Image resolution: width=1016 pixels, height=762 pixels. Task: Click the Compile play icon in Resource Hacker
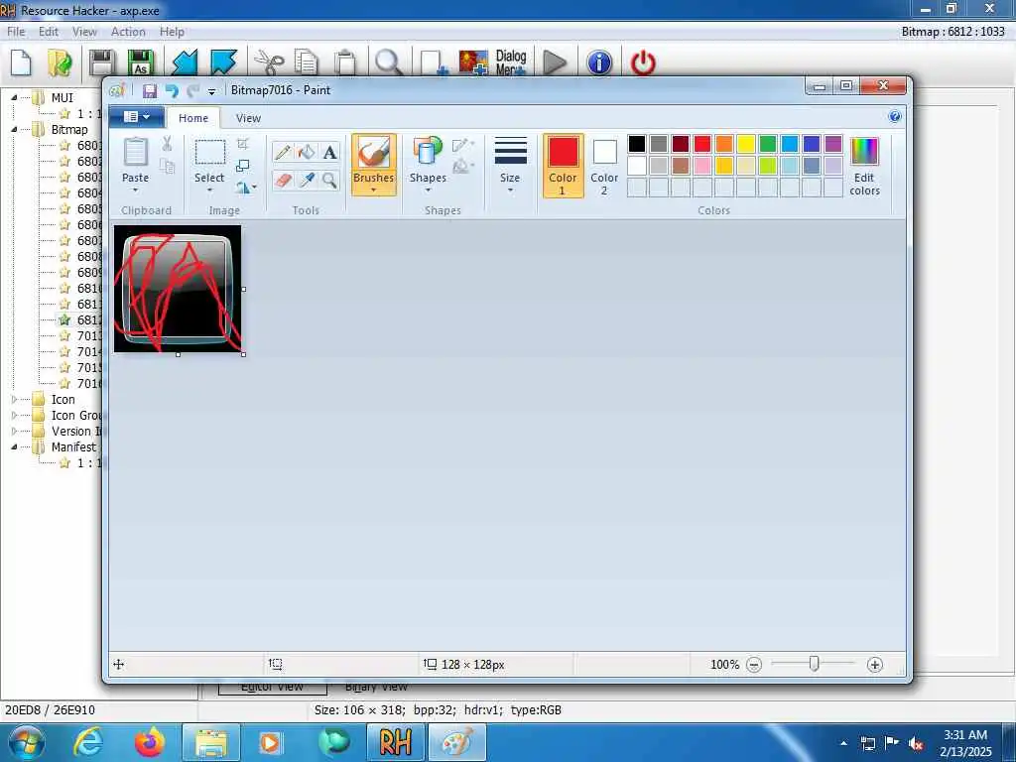[x=554, y=63]
